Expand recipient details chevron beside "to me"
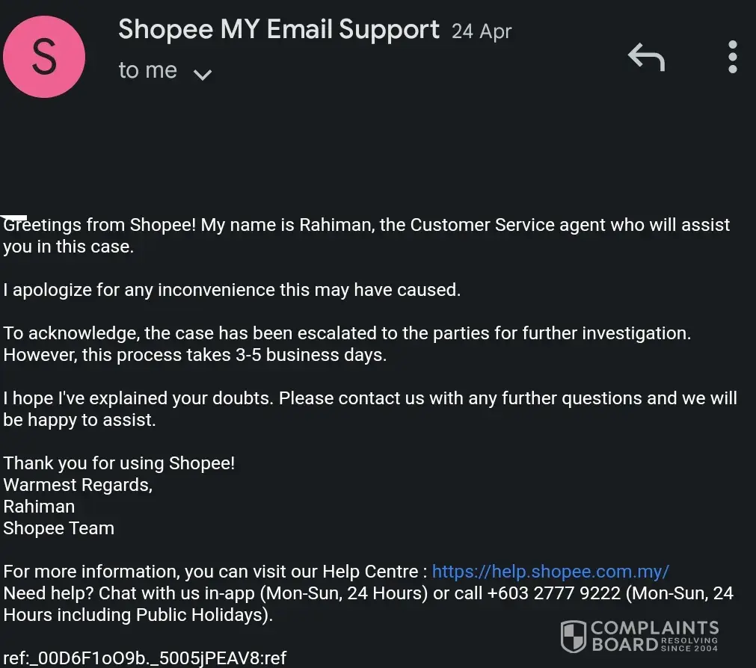 203,73
